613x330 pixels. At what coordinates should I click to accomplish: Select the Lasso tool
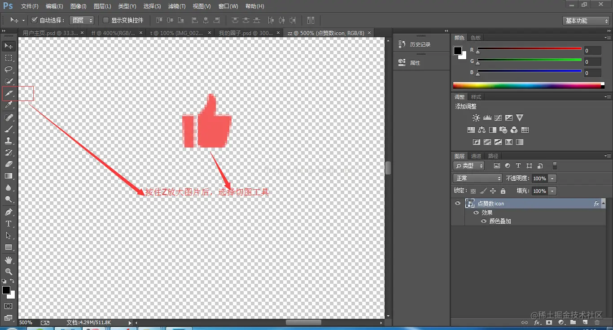coord(9,69)
